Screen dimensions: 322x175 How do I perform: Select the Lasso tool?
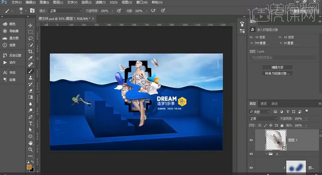click(30, 38)
